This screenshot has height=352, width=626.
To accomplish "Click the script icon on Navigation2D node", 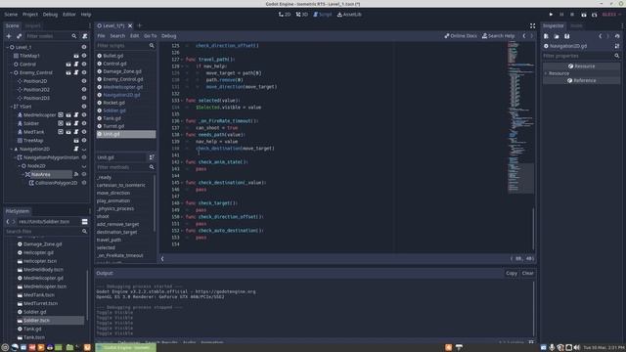I will [76, 149].
